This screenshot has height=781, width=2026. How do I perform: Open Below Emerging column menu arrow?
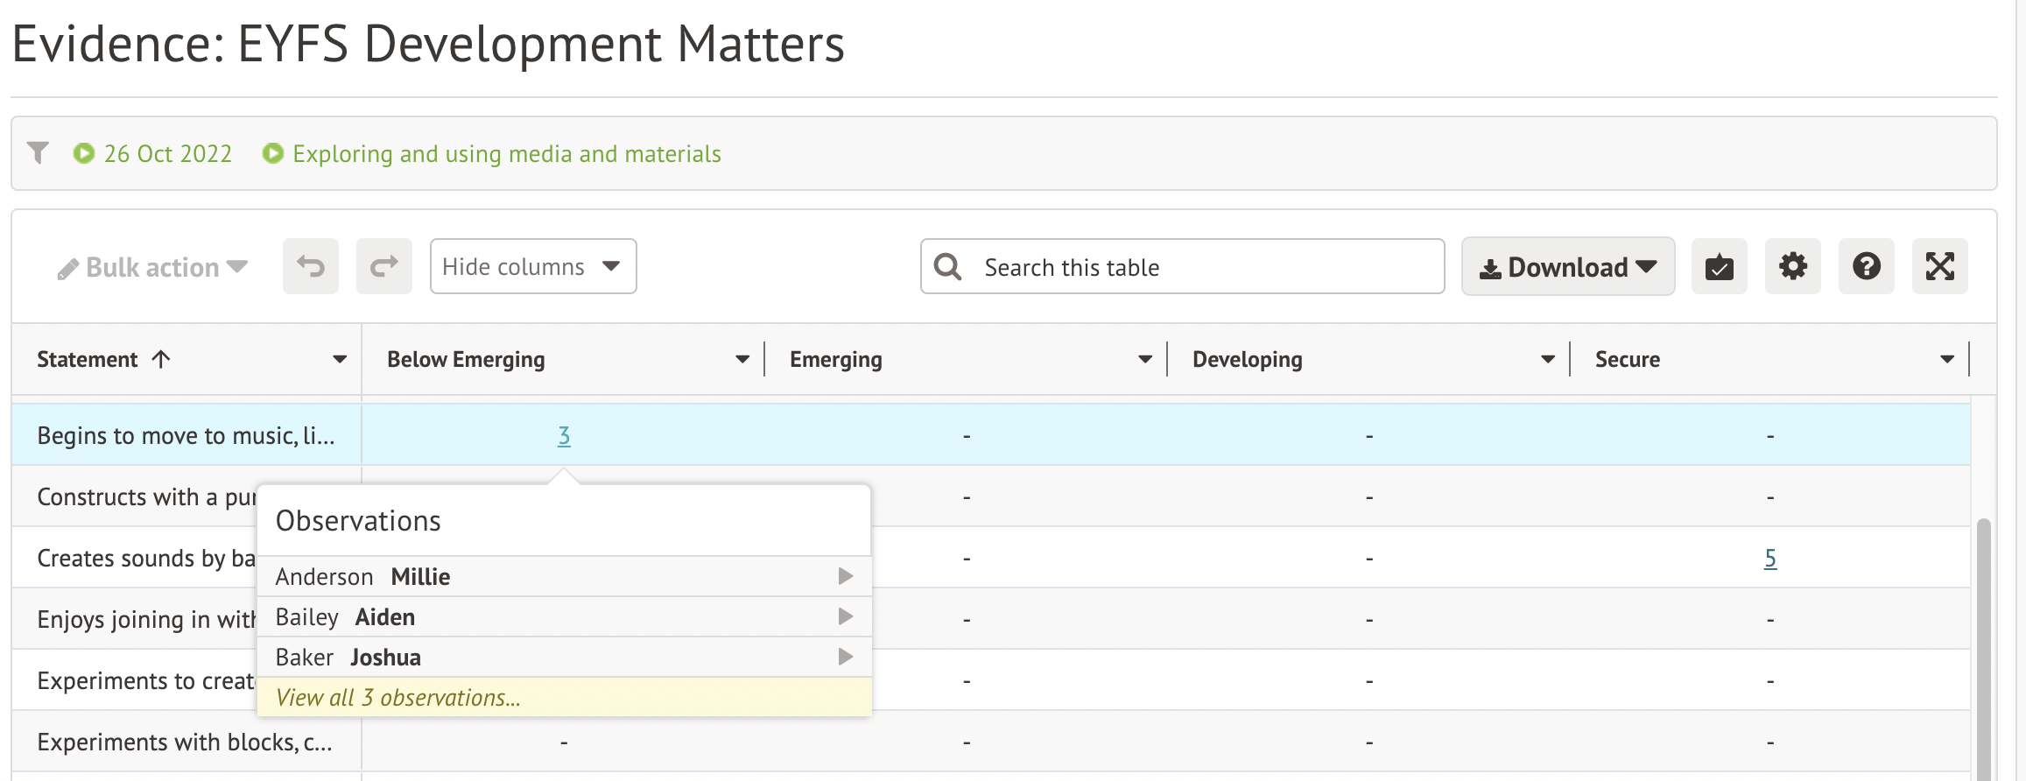click(742, 359)
